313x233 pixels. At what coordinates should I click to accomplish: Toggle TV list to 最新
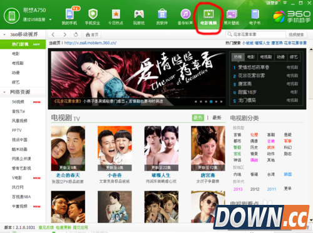tap(217, 117)
